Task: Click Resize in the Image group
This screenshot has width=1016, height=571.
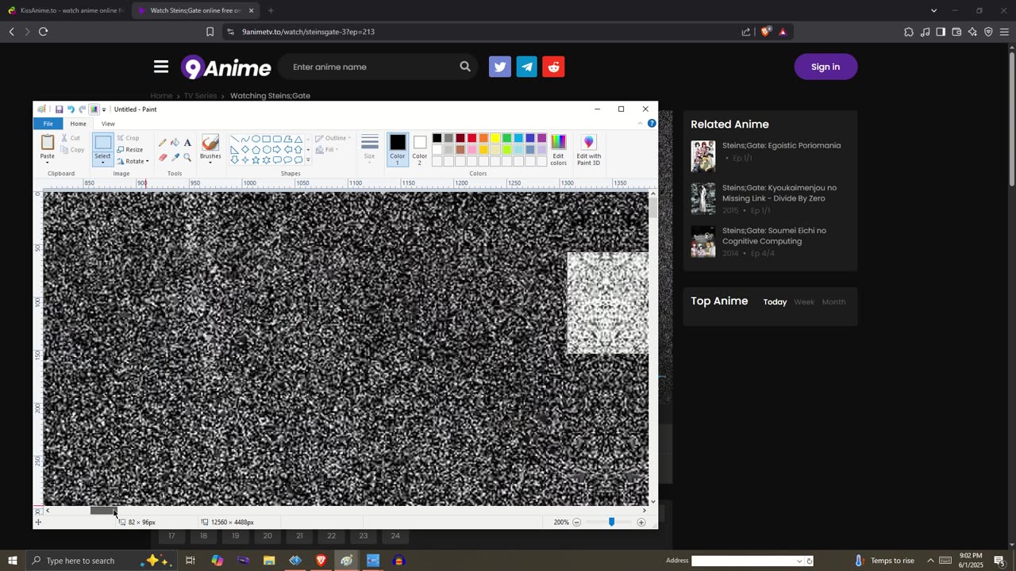Action: click(130, 150)
